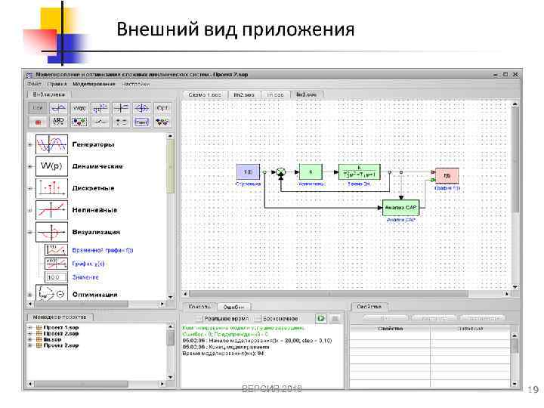This screenshot has height=408, width=544.
Task: Click the W(p) Динамические category thumbnail
Action: point(51,166)
